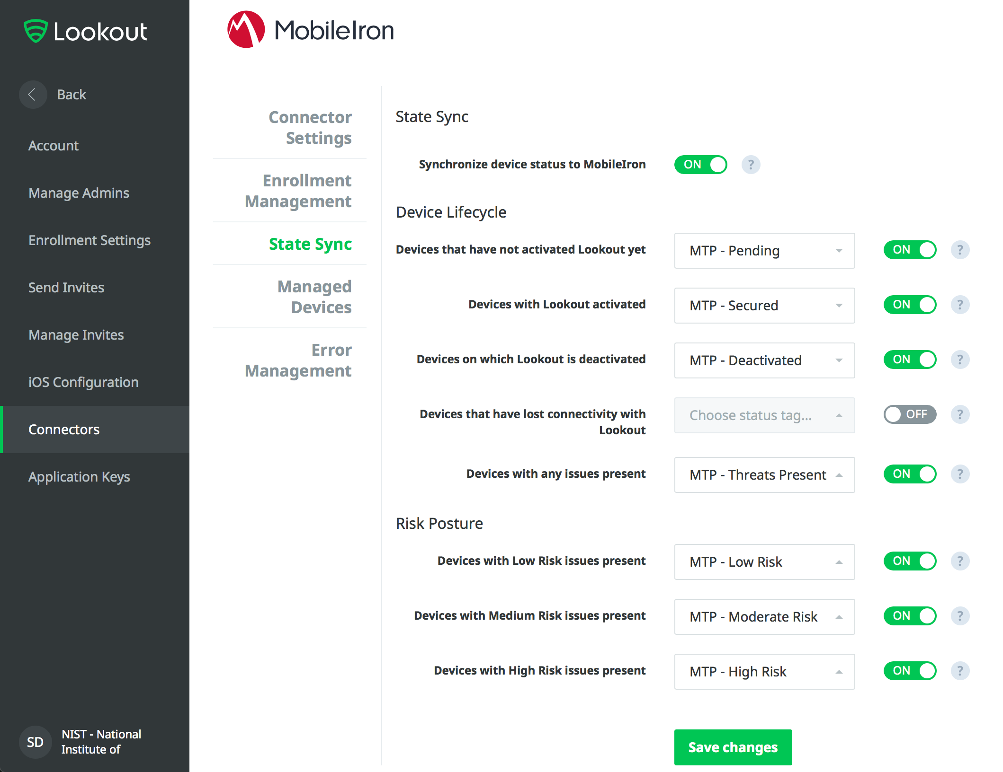The height and width of the screenshot is (772, 1003).
Task: Open the Choose status tag dropdown
Action: tap(764, 415)
